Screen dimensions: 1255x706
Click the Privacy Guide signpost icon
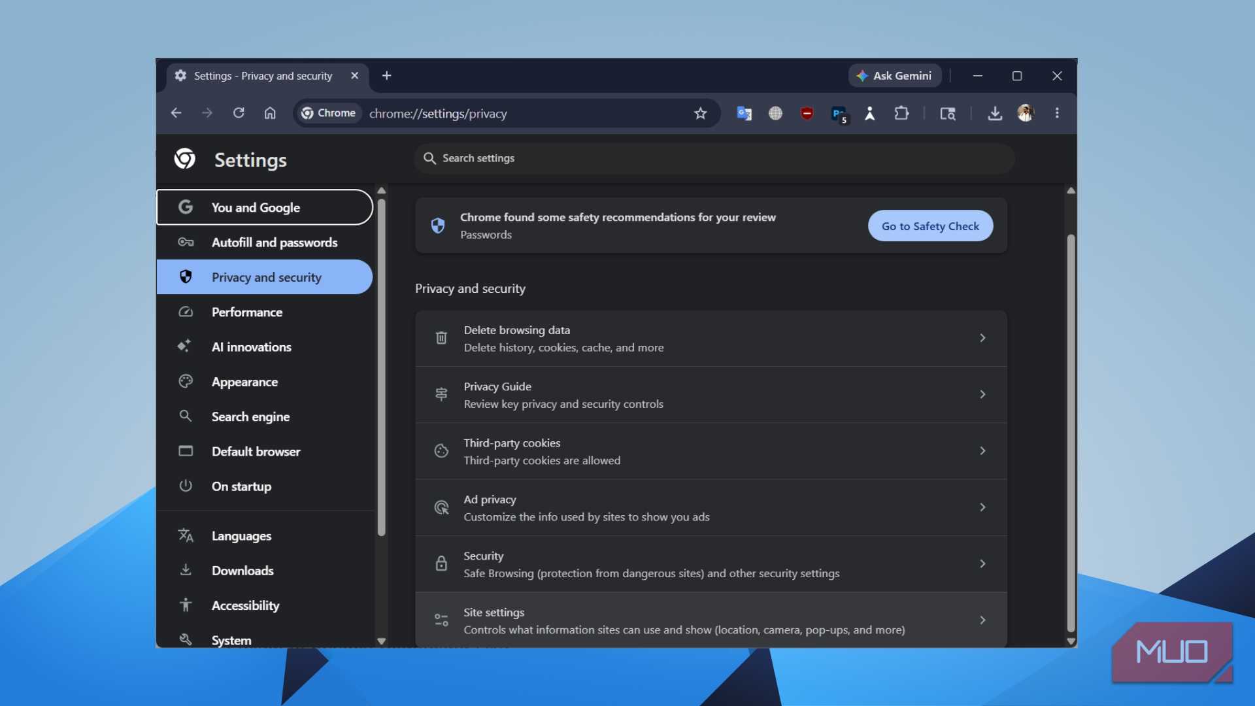[x=441, y=394]
